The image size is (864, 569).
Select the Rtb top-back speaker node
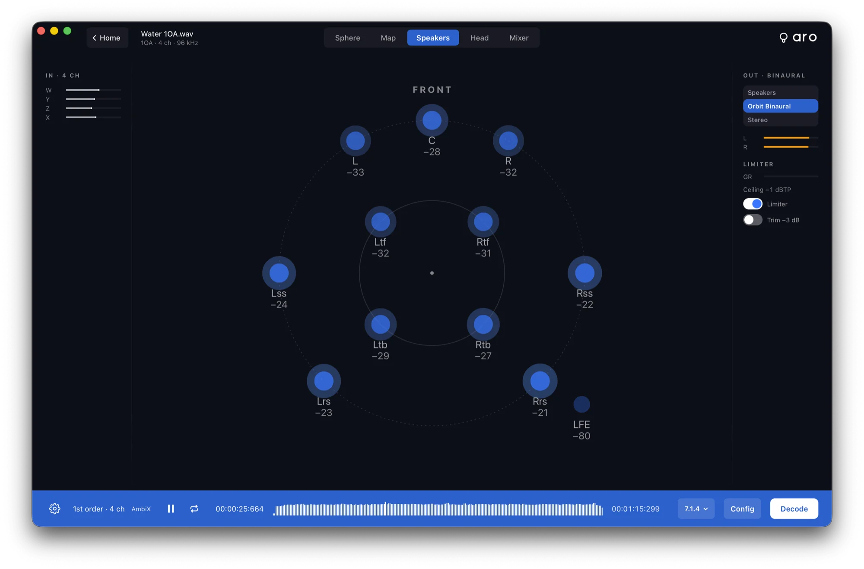(x=483, y=324)
